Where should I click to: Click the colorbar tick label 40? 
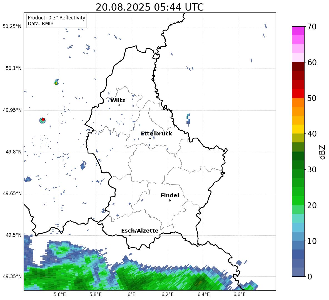click(312, 134)
